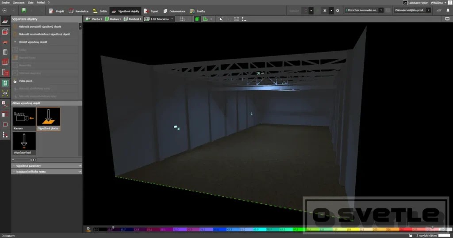
Task: Click the dashed grid view icon
Action: tap(182, 19)
